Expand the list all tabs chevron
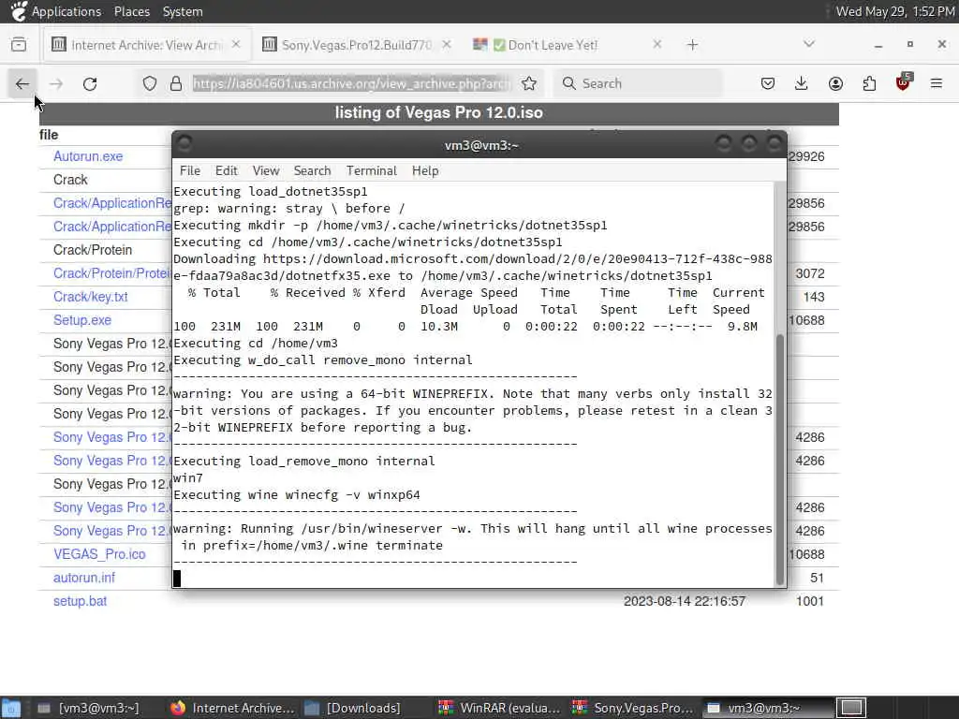This screenshot has height=719, width=959. (809, 44)
